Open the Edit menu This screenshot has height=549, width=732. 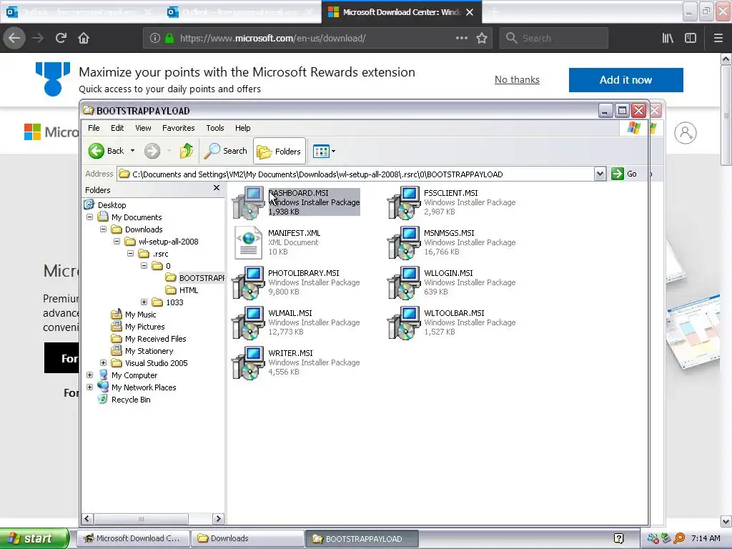click(117, 128)
